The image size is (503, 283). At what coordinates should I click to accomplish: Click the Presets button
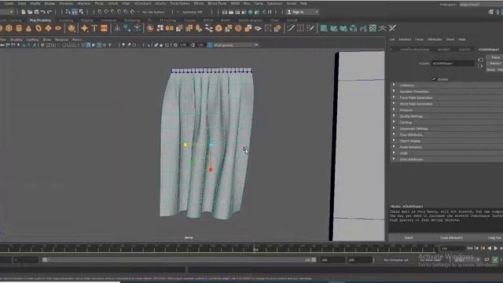495,63
